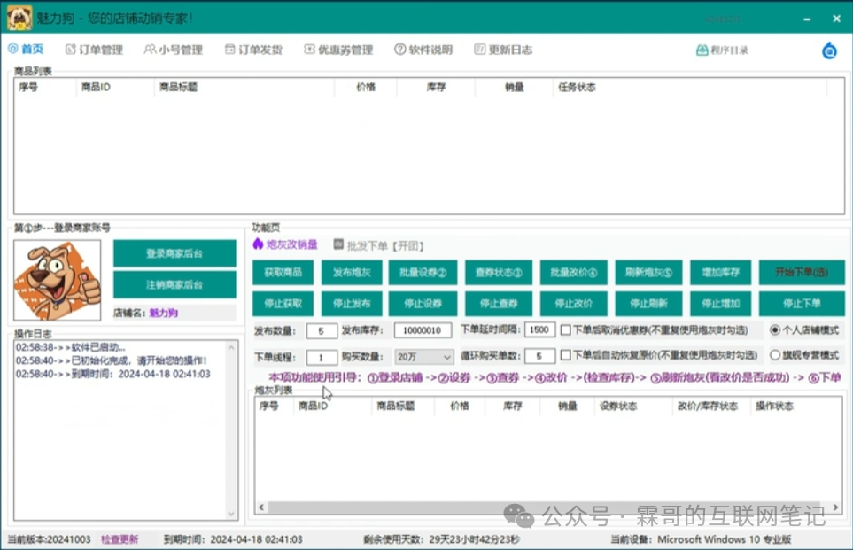Click the blue Q icon at top right

pyautogui.click(x=829, y=50)
